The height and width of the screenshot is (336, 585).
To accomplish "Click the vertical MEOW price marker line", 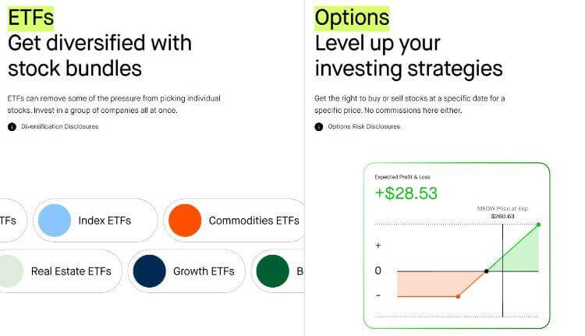I will 502,271.
